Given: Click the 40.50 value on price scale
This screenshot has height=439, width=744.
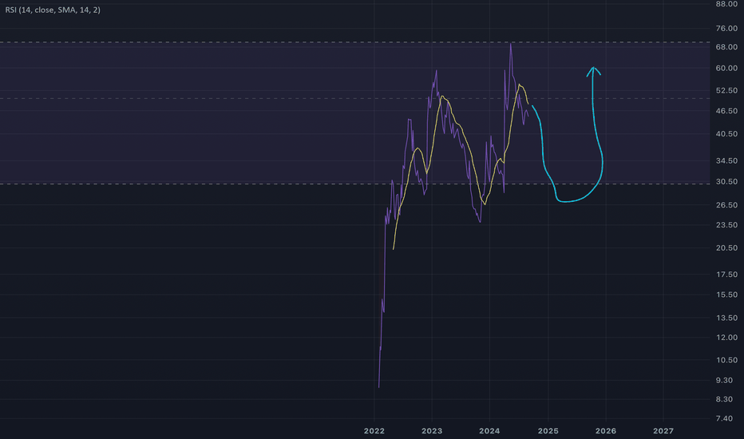Looking at the screenshot, I should tap(726, 134).
